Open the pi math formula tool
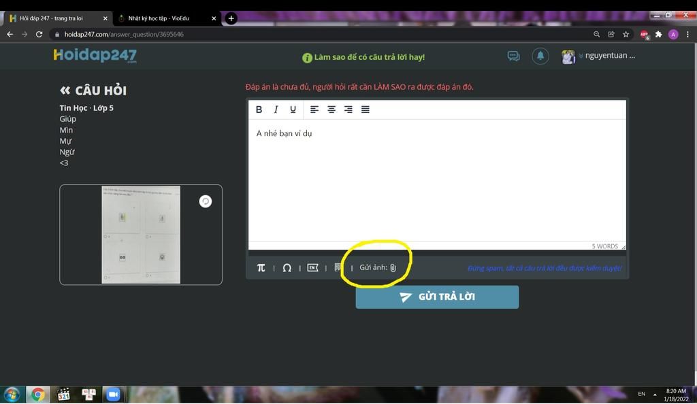 [x=261, y=268]
